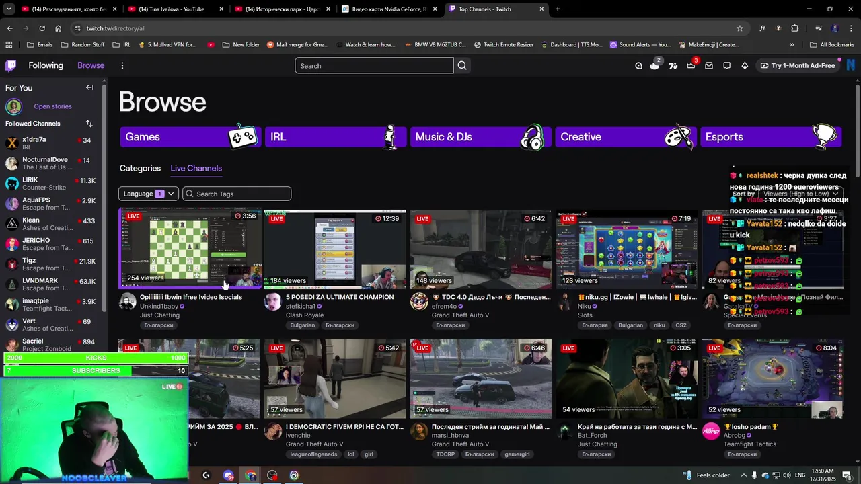Click the Chrome icon in the Windows taskbar
Image resolution: width=861 pixels, height=484 pixels.
250,475
